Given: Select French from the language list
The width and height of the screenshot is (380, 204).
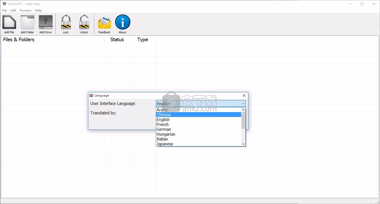Looking at the screenshot, I should pyautogui.click(x=198, y=124).
